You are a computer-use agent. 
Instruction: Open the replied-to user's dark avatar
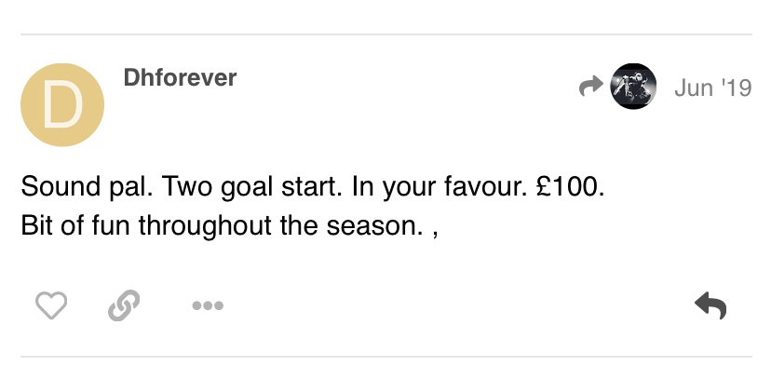(633, 86)
